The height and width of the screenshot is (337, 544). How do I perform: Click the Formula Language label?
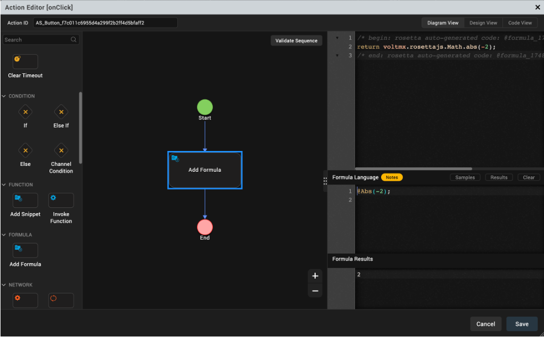(355, 178)
